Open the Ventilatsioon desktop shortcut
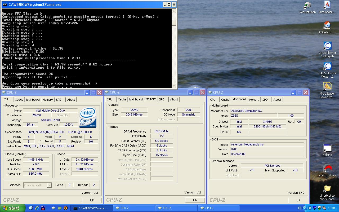 point(307,7)
